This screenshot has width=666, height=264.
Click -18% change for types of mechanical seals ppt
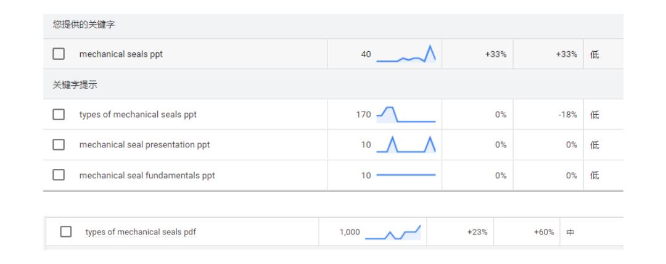567,114
